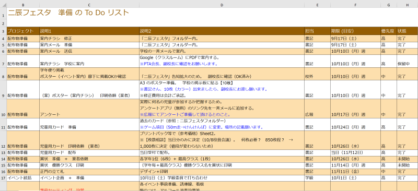Select column B header

click(x=23, y=5)
